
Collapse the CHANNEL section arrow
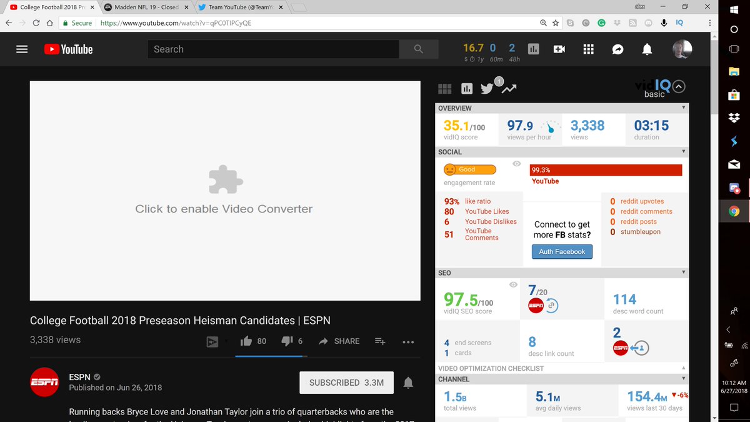pyautogui.click(x=683, y=379)
